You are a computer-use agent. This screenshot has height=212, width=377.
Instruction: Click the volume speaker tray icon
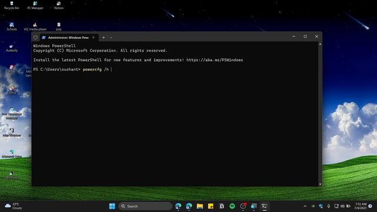pos(342,206)
